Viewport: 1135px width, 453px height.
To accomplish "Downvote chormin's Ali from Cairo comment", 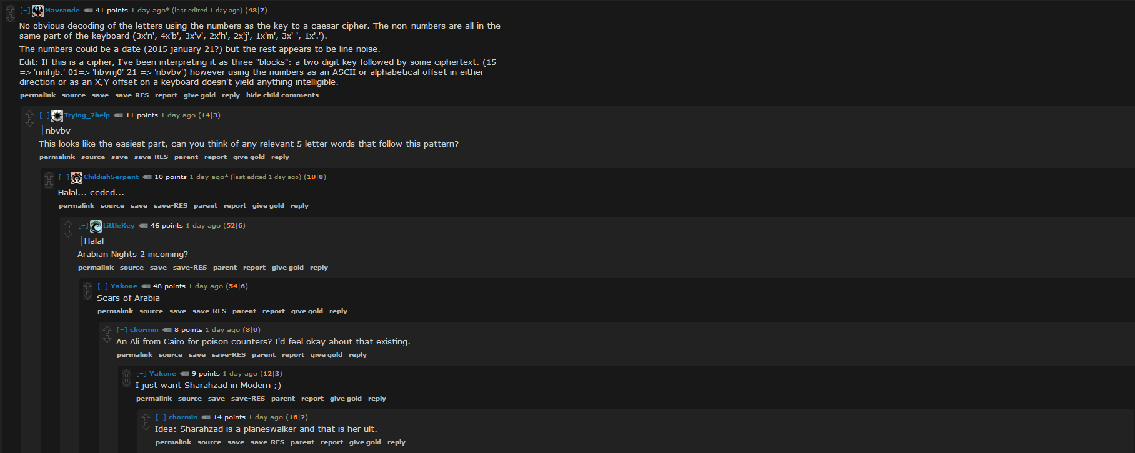I will click(x=107, y=339).
